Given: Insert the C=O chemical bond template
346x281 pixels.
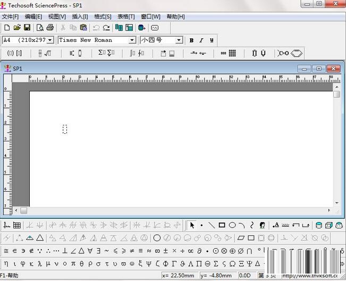Looking at the screenshot, I should (x=283, y=53).
